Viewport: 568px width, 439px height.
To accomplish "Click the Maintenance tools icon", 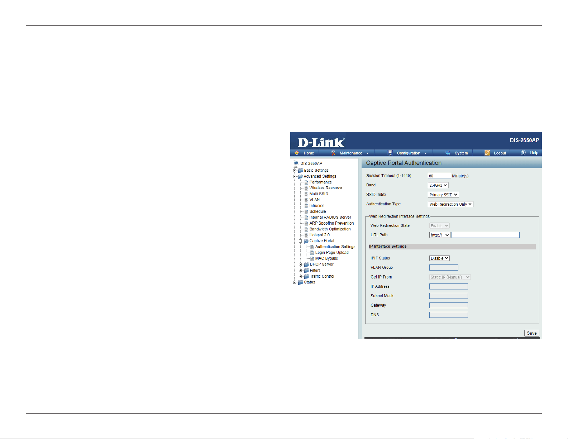I will pos(333,153).
